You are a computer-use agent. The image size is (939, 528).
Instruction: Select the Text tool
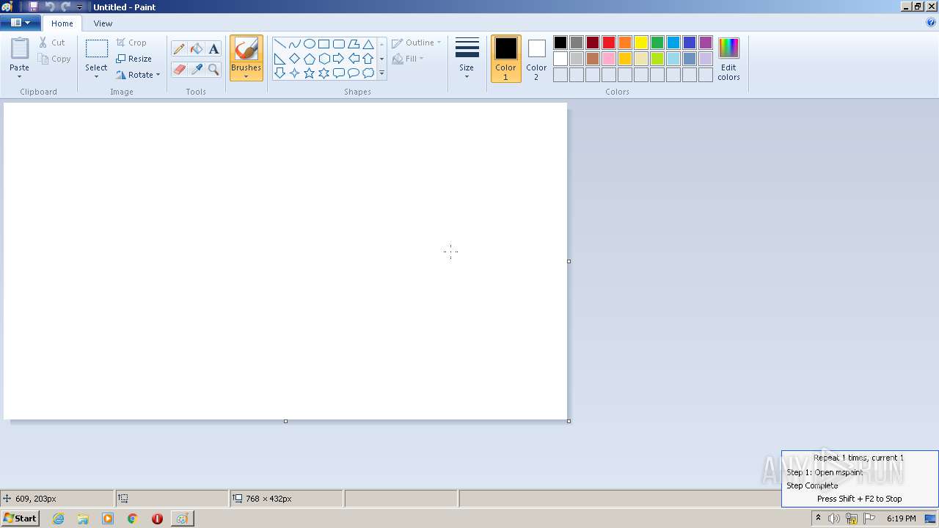(213, 49)
